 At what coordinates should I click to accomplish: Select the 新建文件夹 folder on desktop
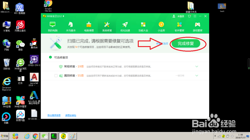coord(191,7)
